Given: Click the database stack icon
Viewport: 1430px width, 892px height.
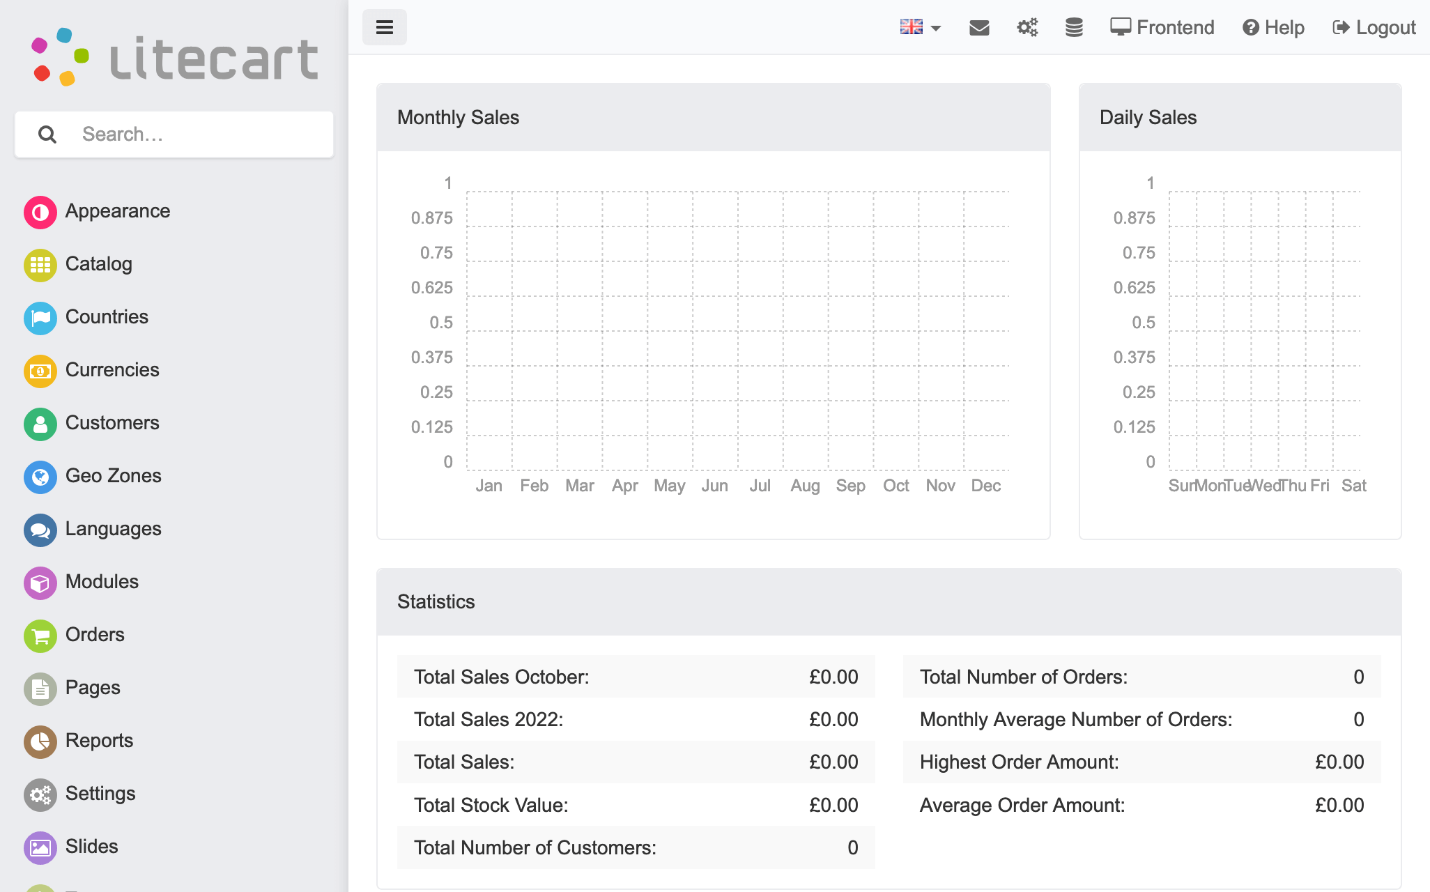Looking at the screenshot, I should (1074, 27).
